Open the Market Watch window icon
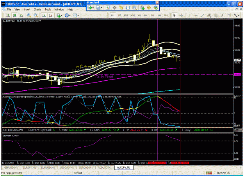This screenshot has height=176, width=244. [107, 8]
